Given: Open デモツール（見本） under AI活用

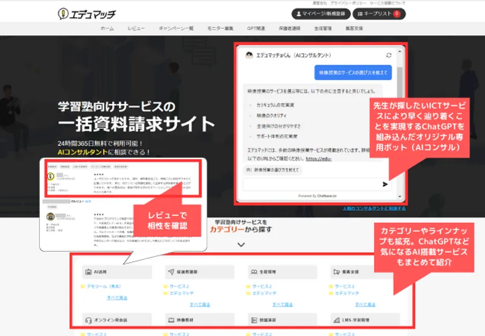Looking at the screenshot, I should tap(104, 286).
